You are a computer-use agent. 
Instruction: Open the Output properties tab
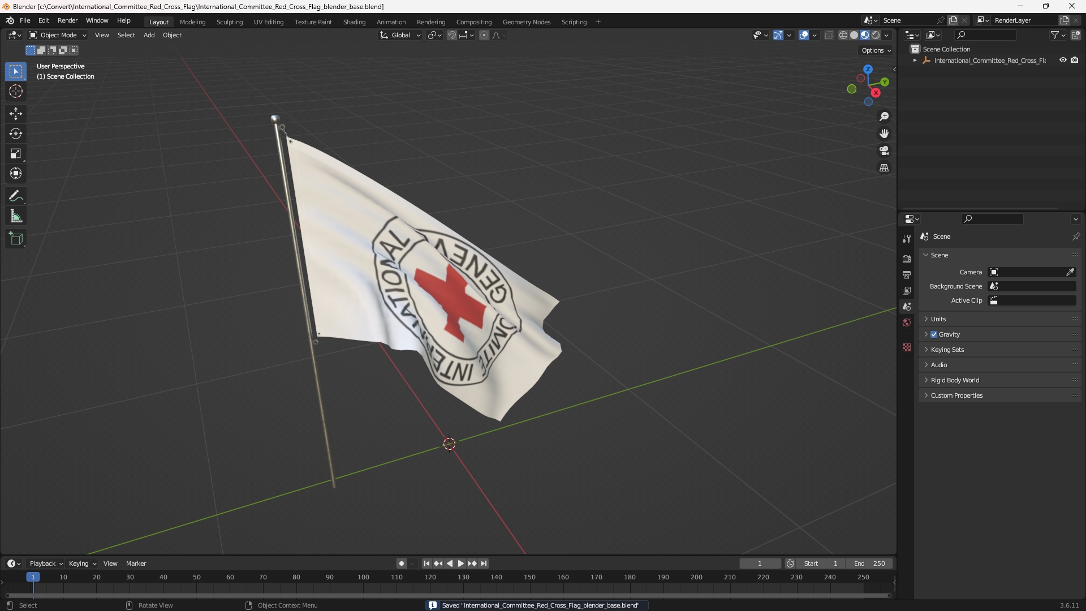907,274
